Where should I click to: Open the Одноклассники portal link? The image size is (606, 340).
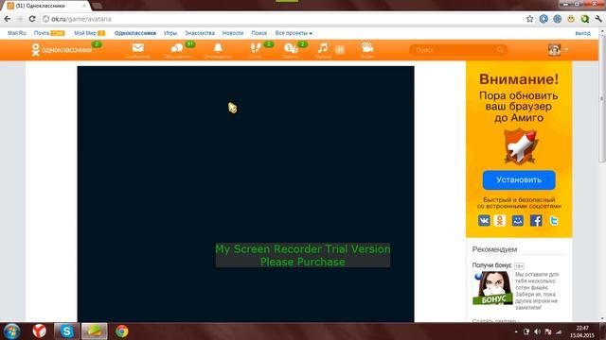point(135,33)
